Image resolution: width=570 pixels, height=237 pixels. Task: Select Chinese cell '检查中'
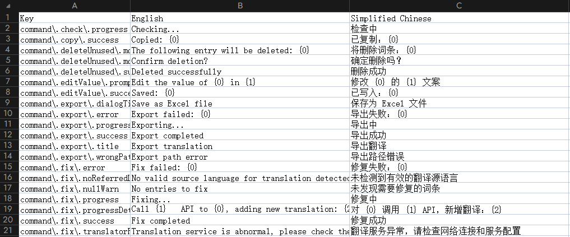coord(460,29)
